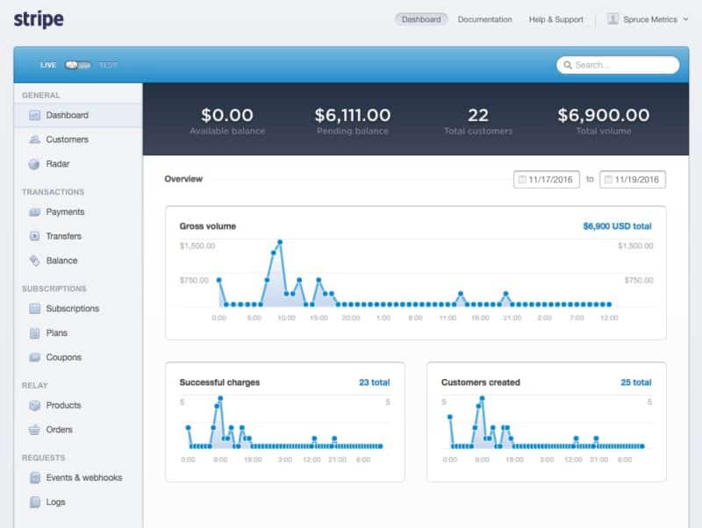Click the Coupons icon
Viewport: 702px width, 528px height.
[34, 357]
